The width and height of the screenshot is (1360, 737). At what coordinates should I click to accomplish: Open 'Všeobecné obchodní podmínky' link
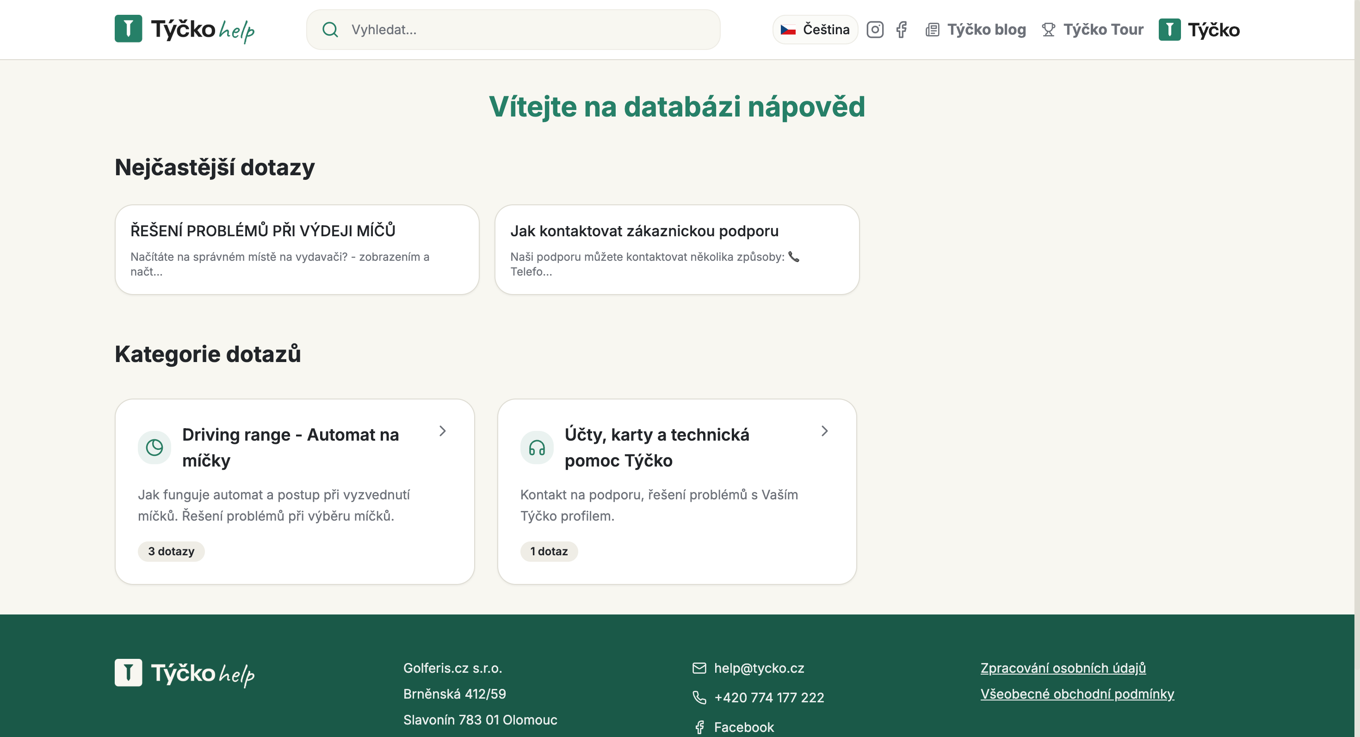click(x=1077, y=694)
